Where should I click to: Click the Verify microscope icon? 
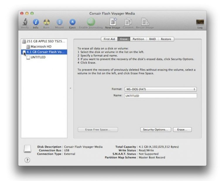[25, 22]
